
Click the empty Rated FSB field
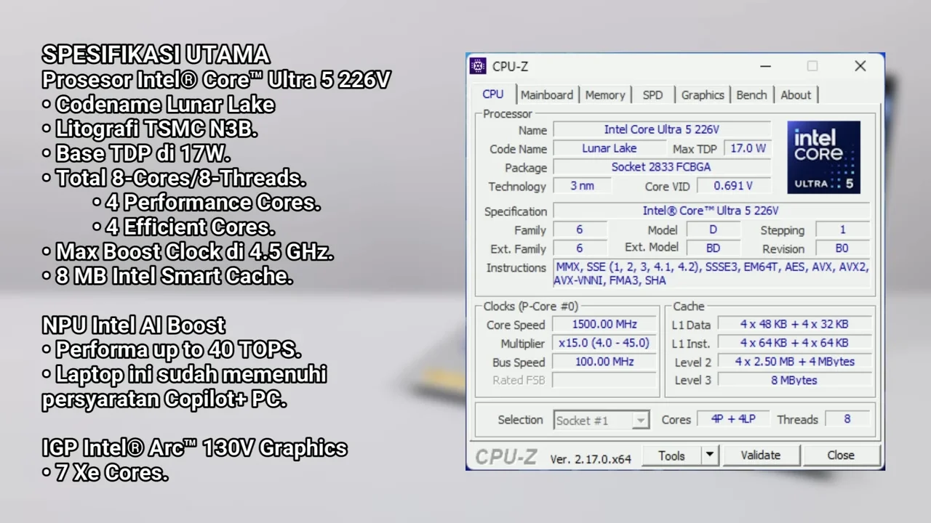point(604,380)
